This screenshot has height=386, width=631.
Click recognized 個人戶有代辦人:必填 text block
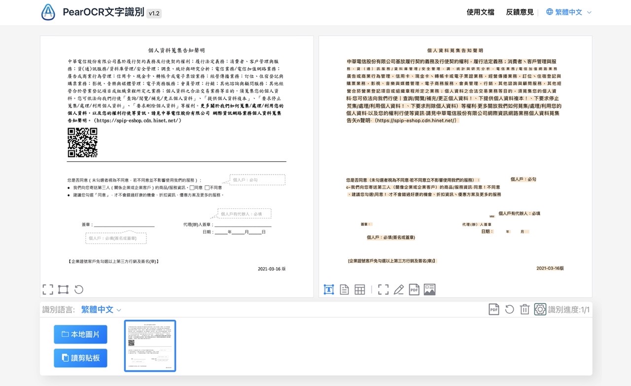click(x=520, y=213)
